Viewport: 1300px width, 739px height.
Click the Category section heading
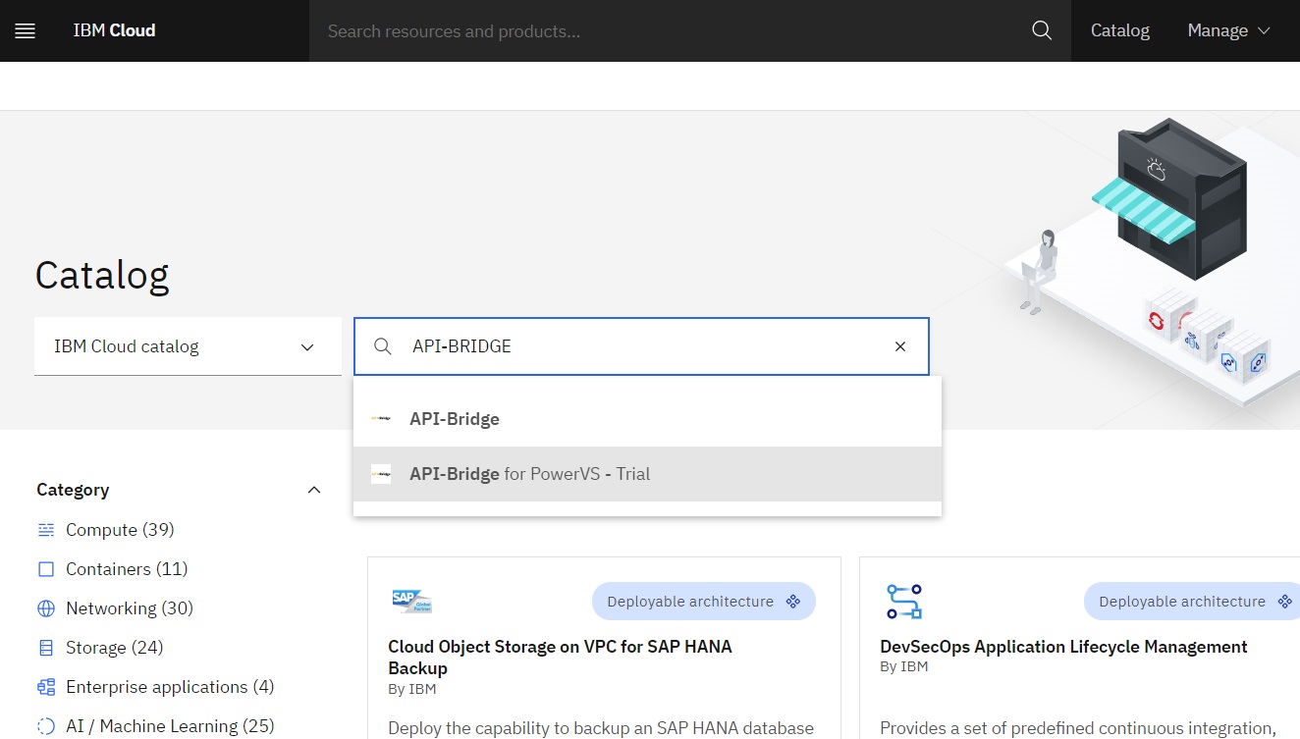coord(73,490)
